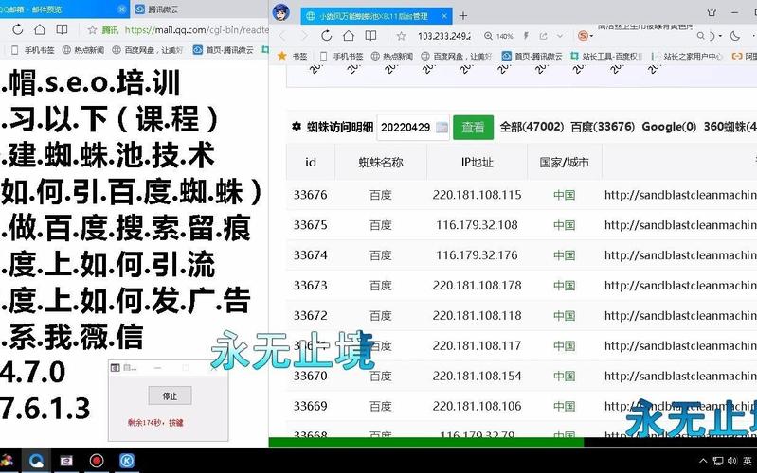The height and width of the screenshot is (473, 757).
Task: Filter spider visits by 百度(33676)
Action: pos(603,128)
